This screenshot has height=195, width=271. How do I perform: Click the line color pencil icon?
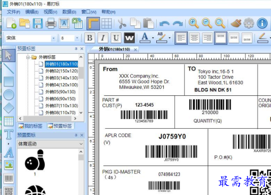pyautogui.click(x=262, y=38)
